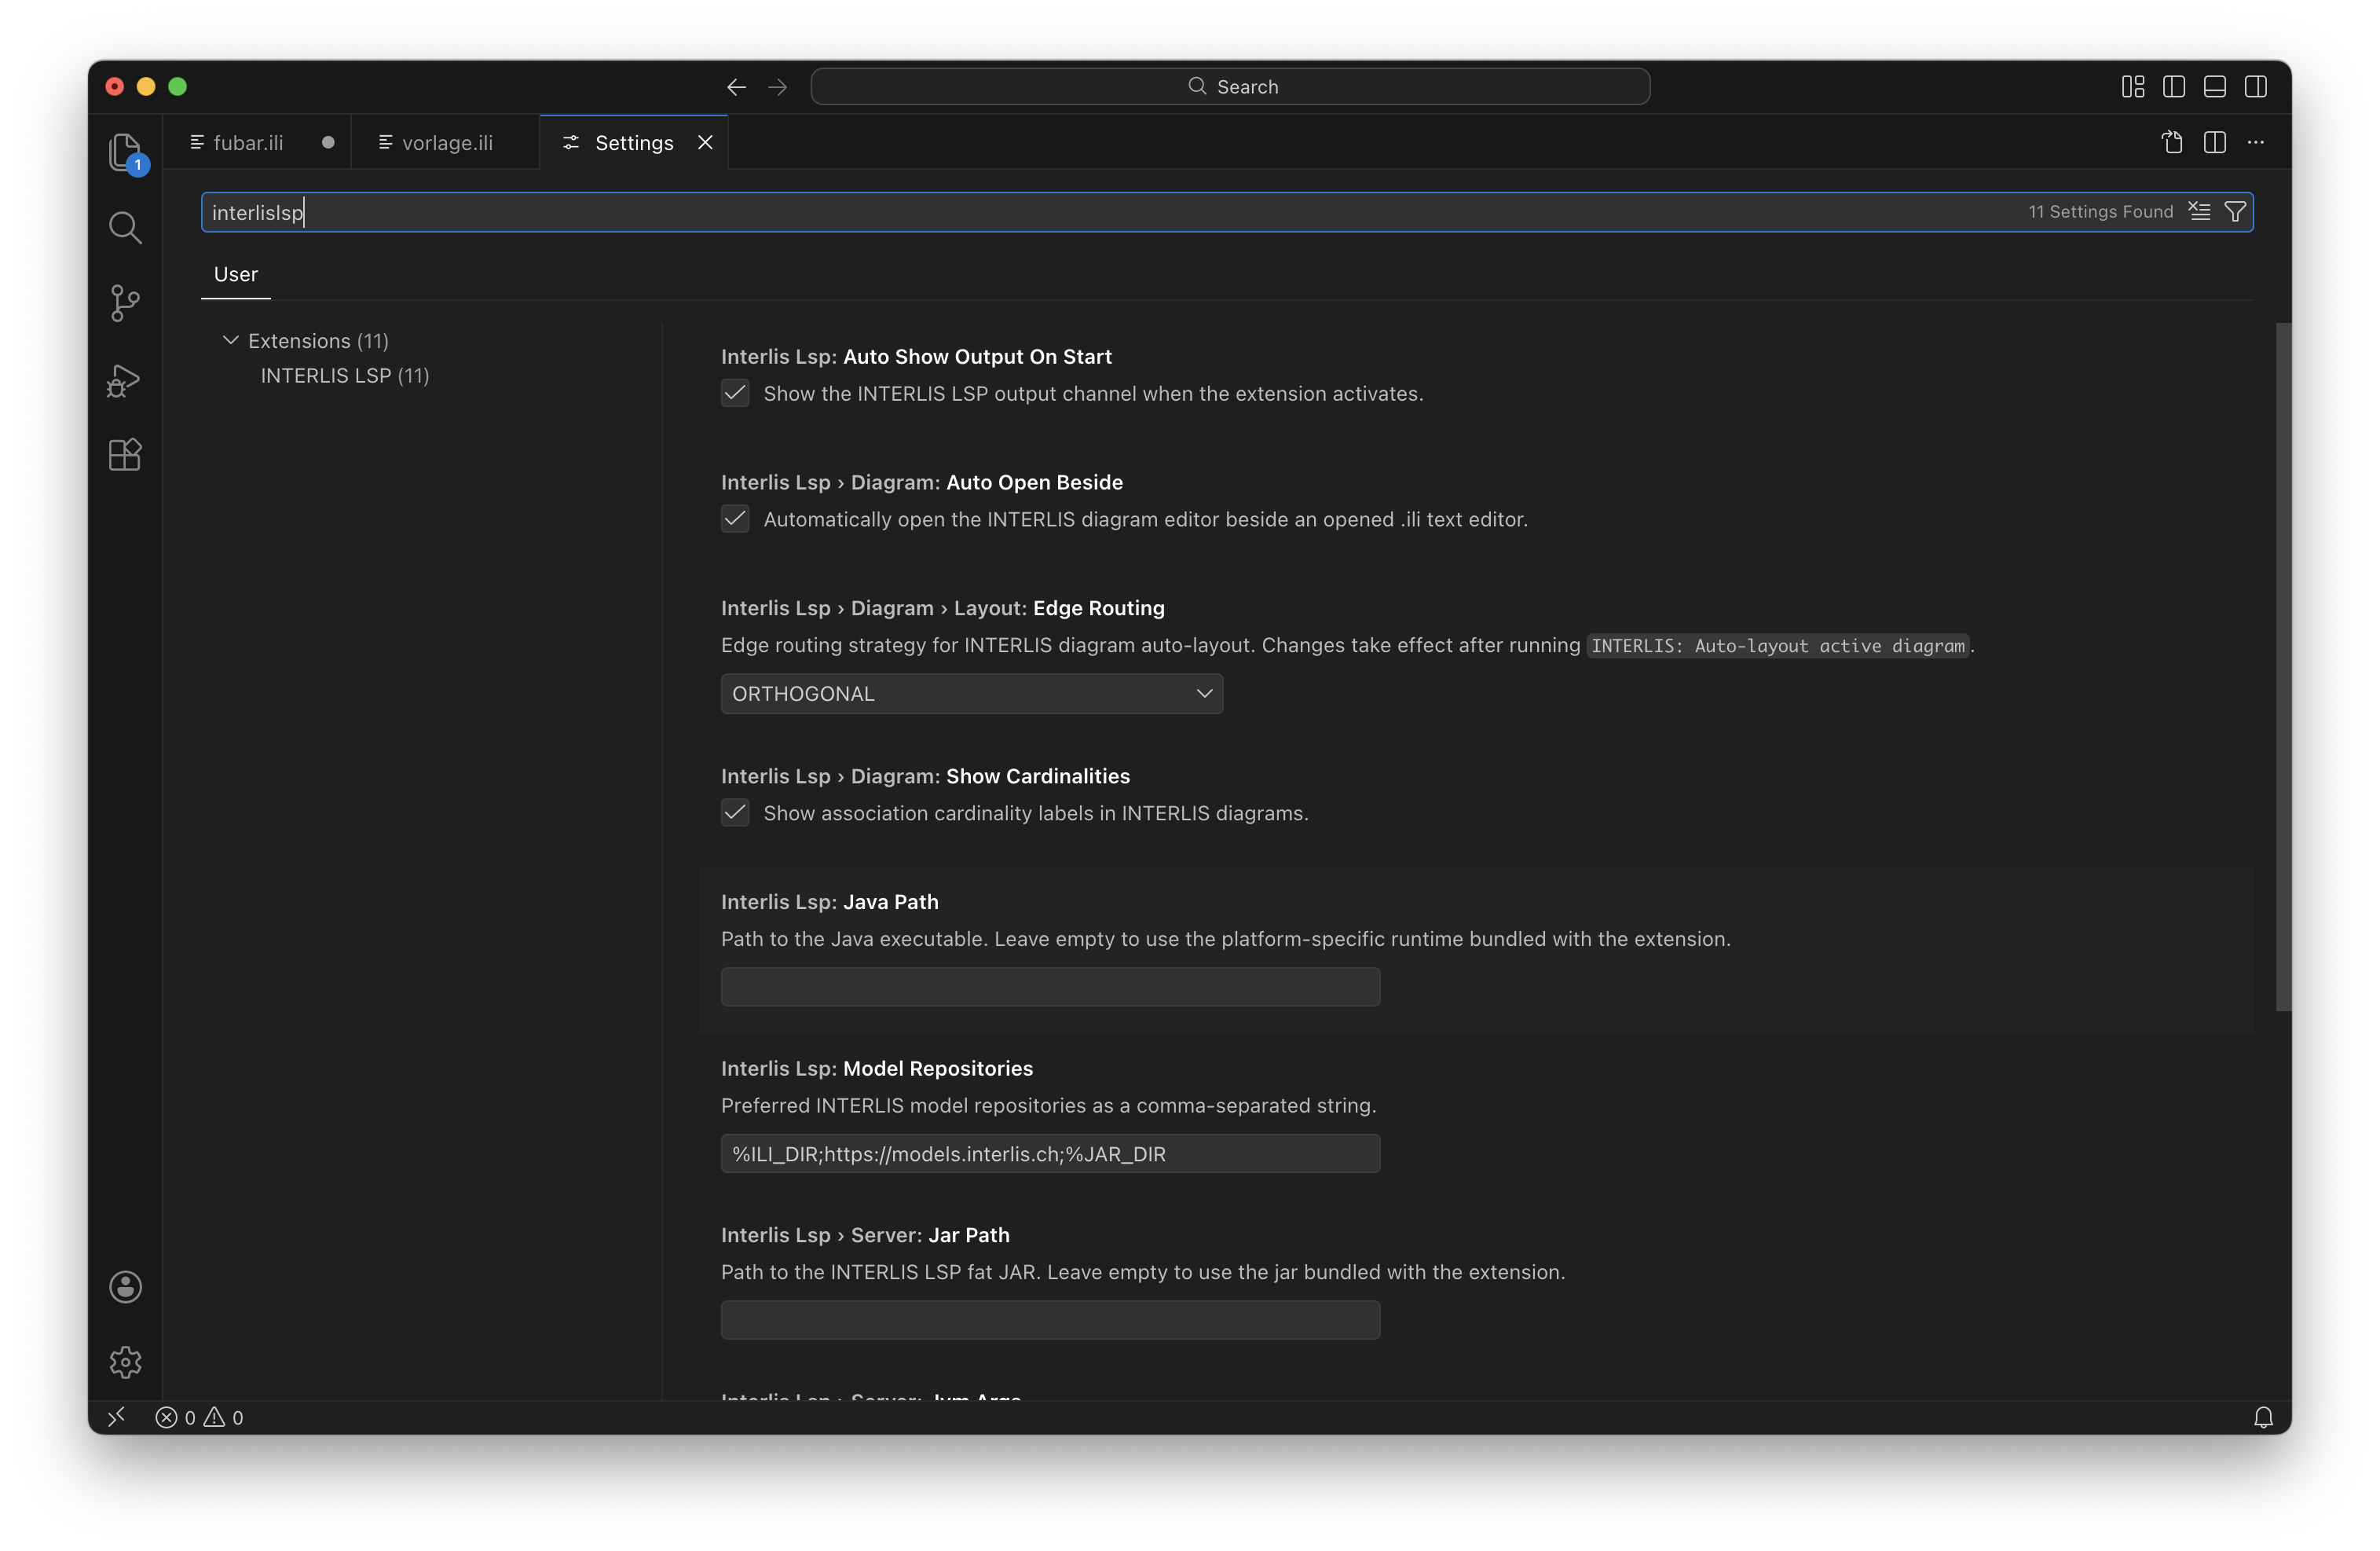2380x1551 pixels.
Task: Click the Java Path setting title
Action: 830,901
